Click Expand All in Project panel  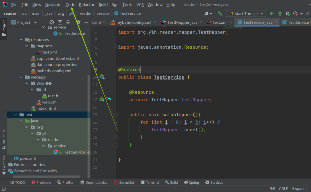point(60,22)
